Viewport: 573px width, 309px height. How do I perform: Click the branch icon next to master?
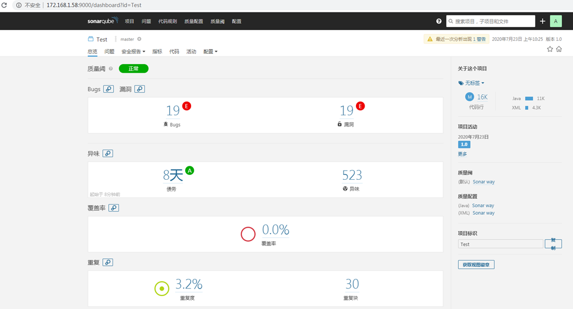pos(116,39)
